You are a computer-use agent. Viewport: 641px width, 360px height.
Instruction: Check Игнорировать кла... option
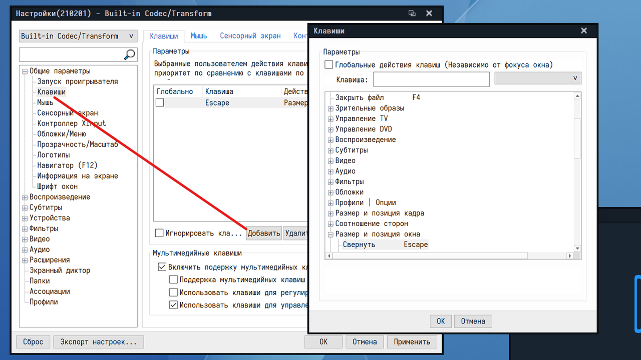pyautogui.click(x=159, y=233)
